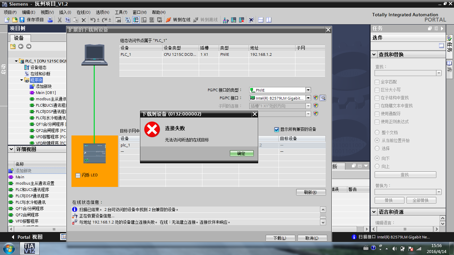Click the split editor horizontally icon
454x255 pixels.
(261, 20)
